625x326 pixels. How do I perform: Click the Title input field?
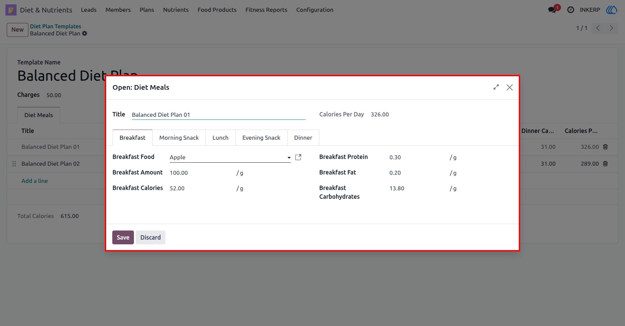click(x=218, y=115)
